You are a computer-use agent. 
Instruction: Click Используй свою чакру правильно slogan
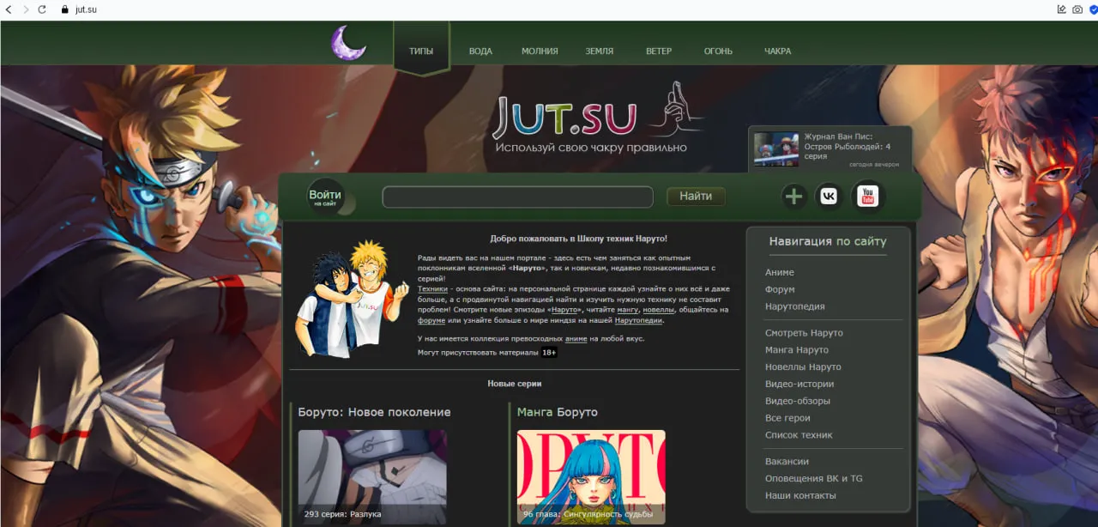tap(591, 148)
